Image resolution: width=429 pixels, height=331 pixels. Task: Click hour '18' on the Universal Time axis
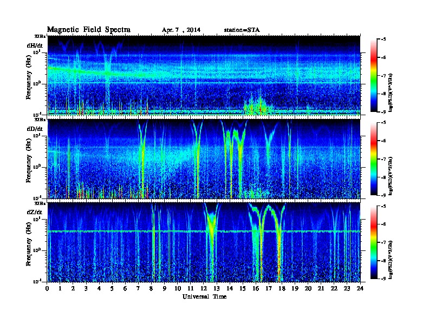pyautogui.click(x=282, y=288)
